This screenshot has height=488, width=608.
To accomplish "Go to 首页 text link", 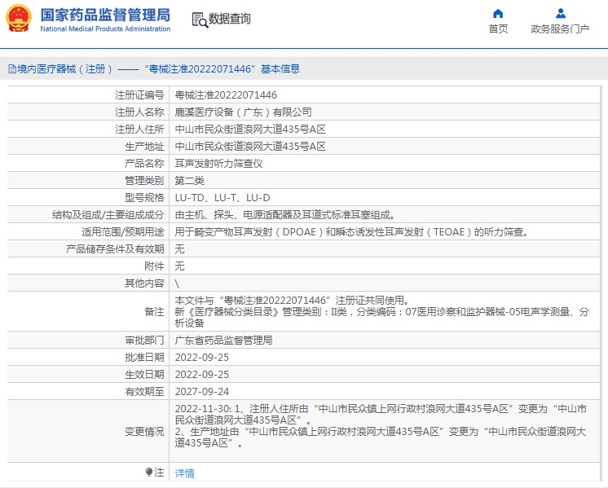I will point(498,29).
